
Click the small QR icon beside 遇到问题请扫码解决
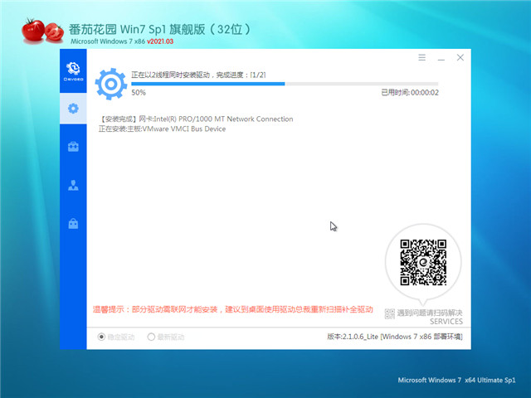tap(389, 313)
